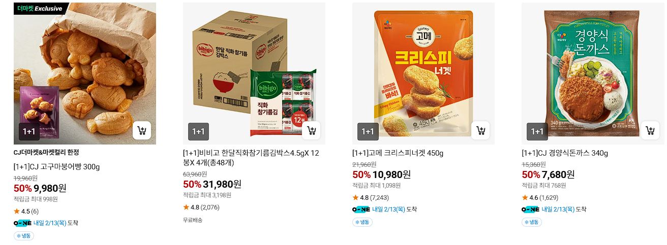The image size is (667, 245).
Task: Click 1+1 badge on 크리스피너겟 image
Action: [368, 131]
